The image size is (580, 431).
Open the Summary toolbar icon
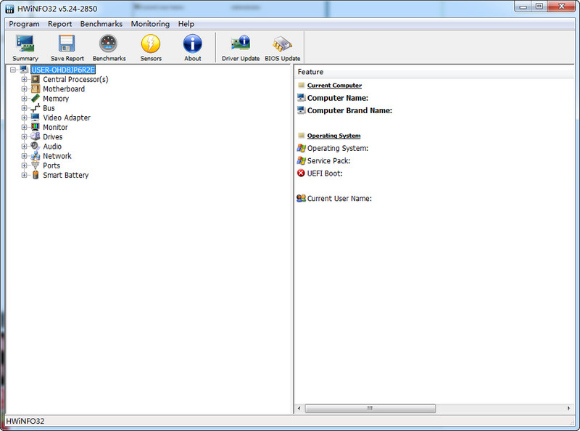click(x=25, y=47)
